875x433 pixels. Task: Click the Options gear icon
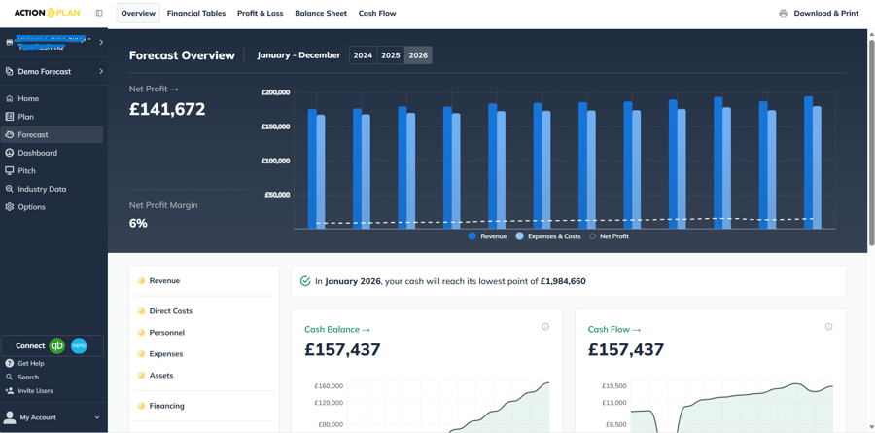click(x=10, y=206)
